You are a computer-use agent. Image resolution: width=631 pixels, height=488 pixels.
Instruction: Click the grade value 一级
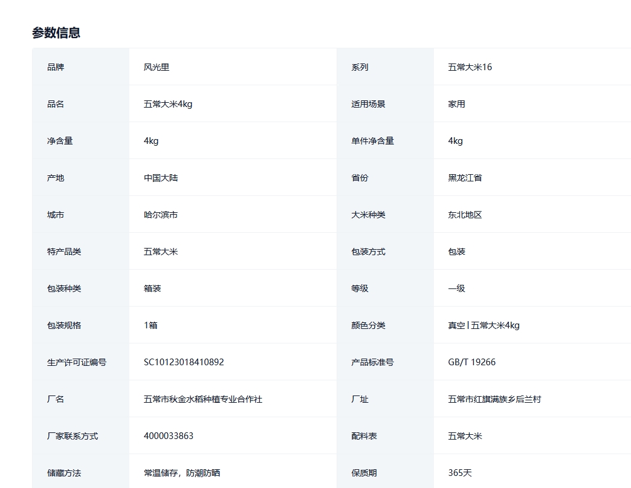pyautogui.click(x=456, y=288)
